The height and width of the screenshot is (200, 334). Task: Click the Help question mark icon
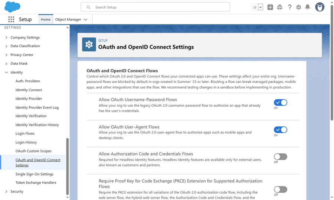coord(289,7)
